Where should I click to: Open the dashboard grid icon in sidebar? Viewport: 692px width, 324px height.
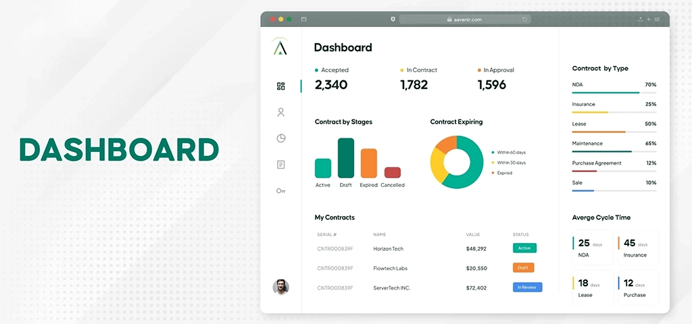click(x=281, y=86)
